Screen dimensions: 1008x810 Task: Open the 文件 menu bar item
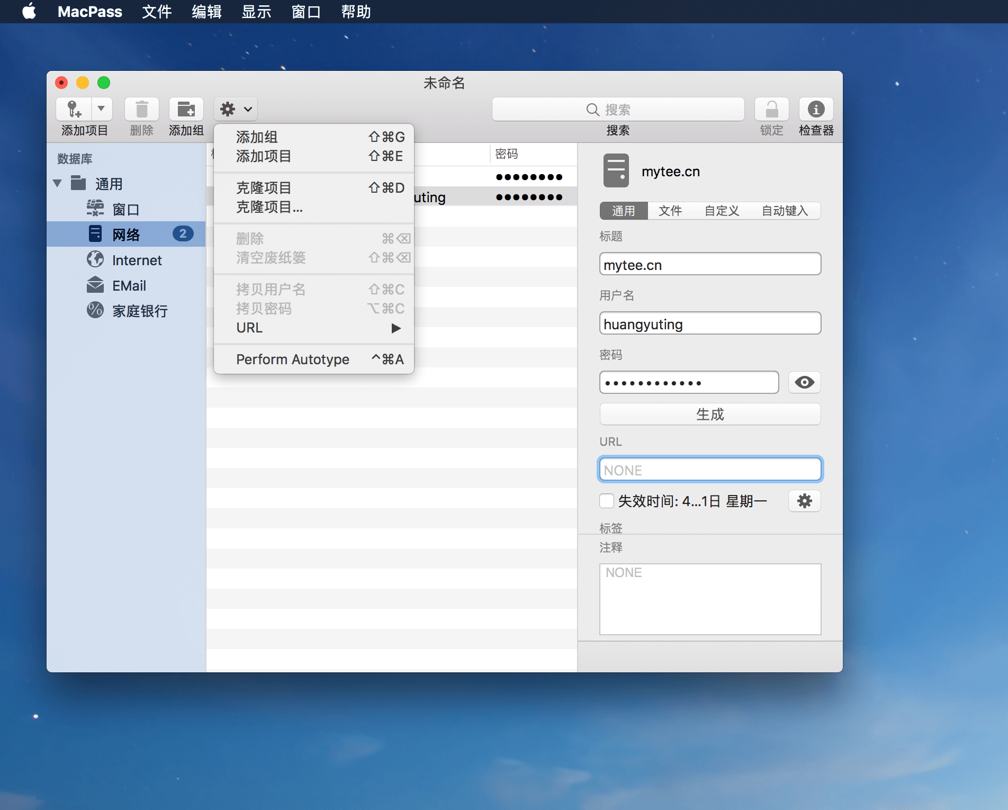(157, 12)
